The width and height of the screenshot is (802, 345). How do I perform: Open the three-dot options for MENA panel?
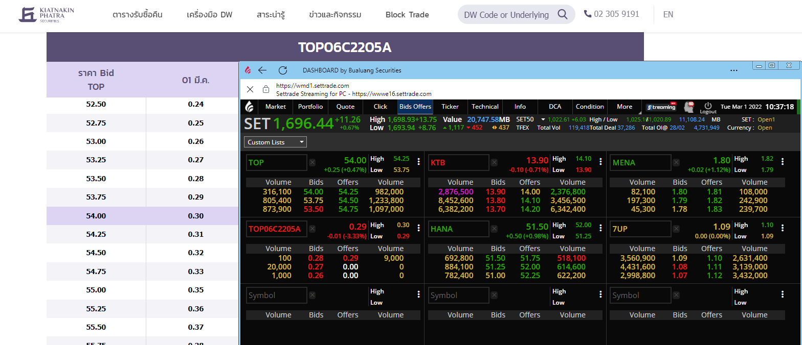(x=782, y=162)
